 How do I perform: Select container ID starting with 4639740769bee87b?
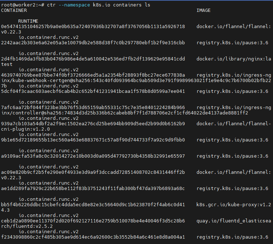pyautogui.click(x=93, y=75)
